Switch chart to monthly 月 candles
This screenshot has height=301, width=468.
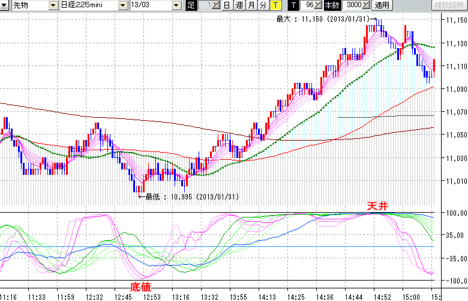click(x=251, y=5)
